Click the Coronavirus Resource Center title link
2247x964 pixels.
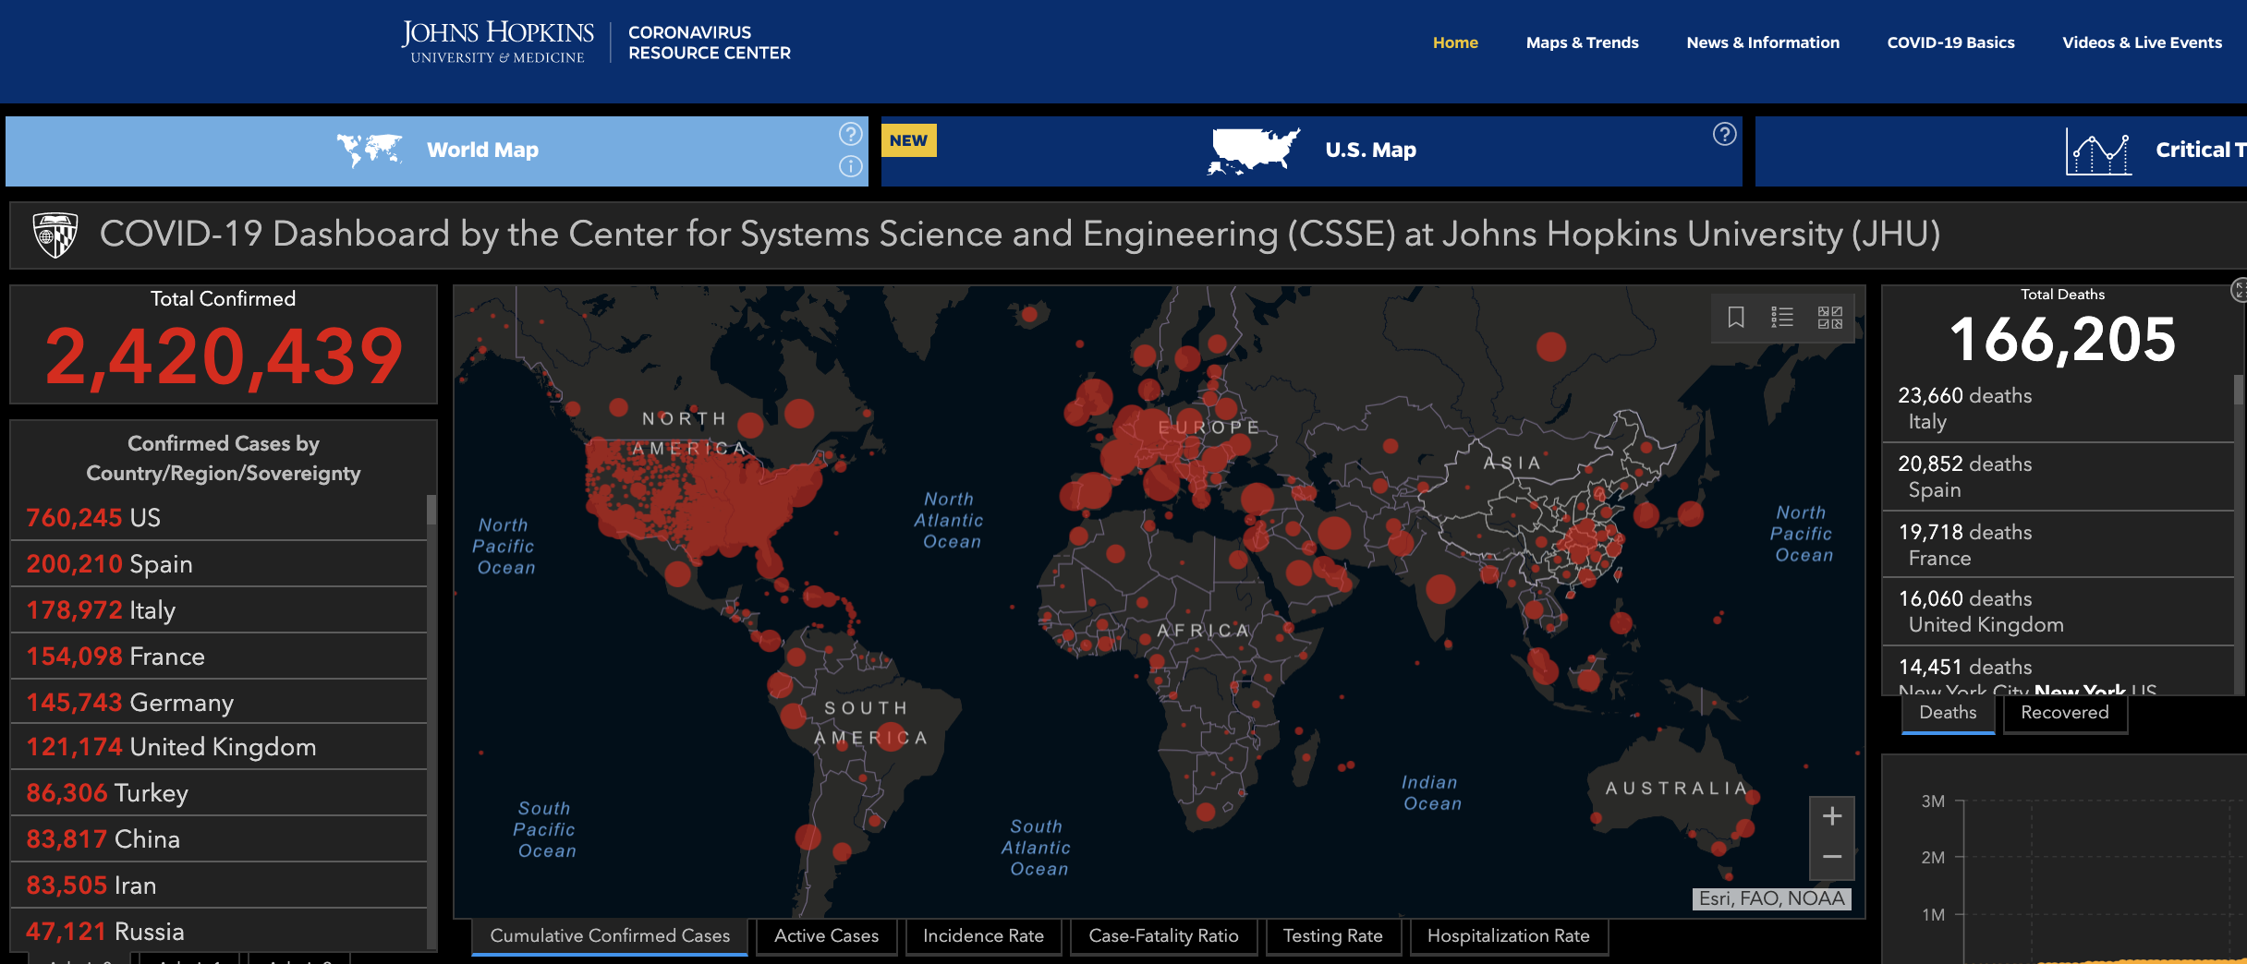[710, 42]
